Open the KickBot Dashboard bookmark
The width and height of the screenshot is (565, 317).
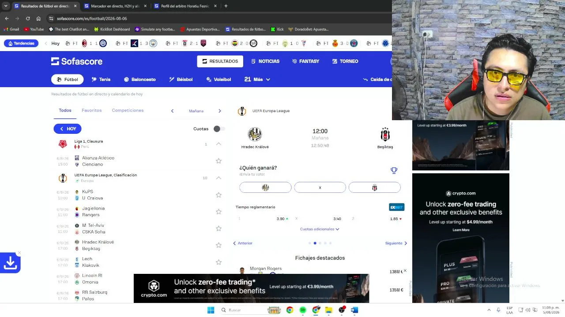pyautogui.click(x=112, y=29)
